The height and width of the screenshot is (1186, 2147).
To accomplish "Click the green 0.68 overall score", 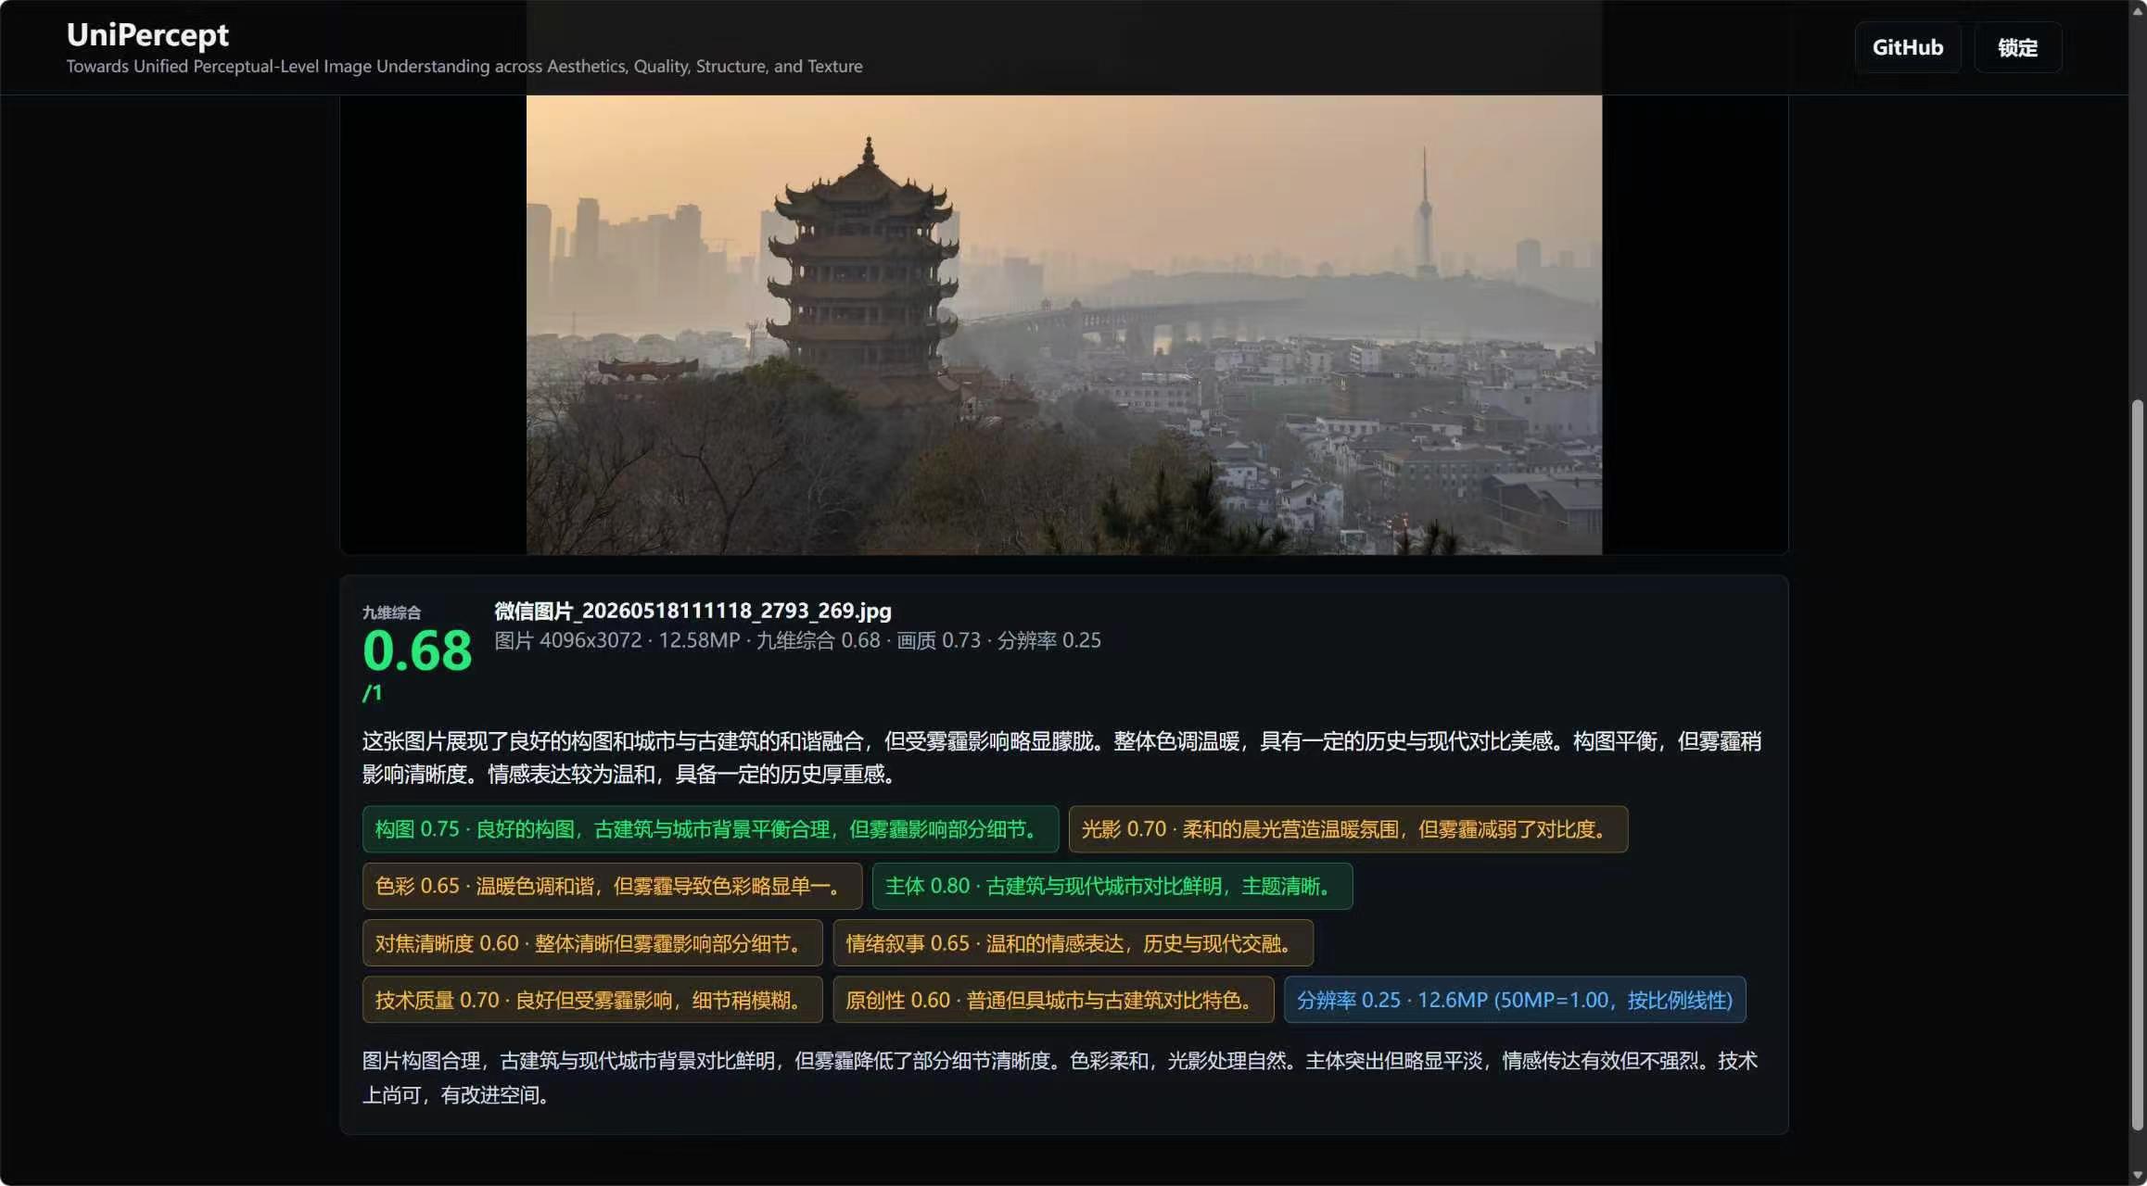I will click(417, 650).
